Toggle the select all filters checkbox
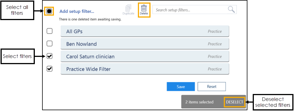This screenshot has height=111, width=294. pyautogui.click(x=49, y=11)
